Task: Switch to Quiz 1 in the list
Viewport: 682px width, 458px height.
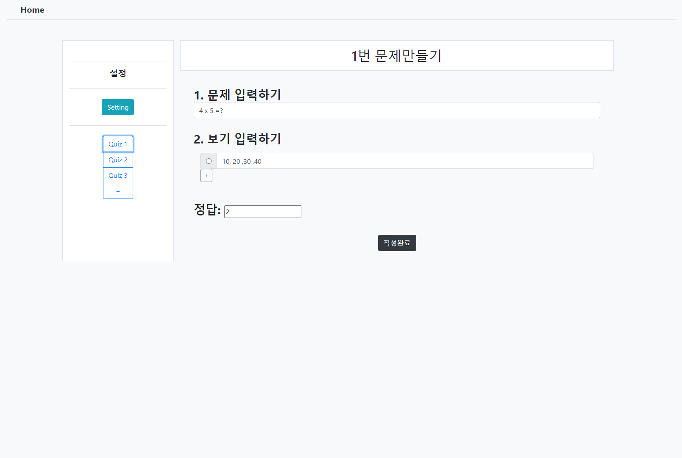Action: pos(118,144)
